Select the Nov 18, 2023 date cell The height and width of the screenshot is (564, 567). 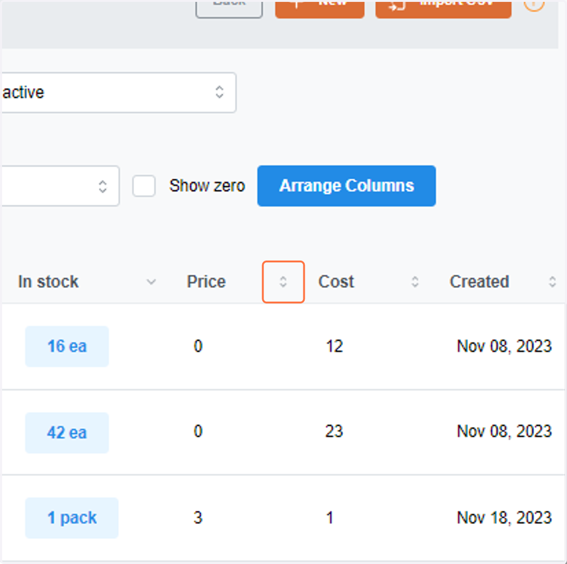(x=504, y=518)
